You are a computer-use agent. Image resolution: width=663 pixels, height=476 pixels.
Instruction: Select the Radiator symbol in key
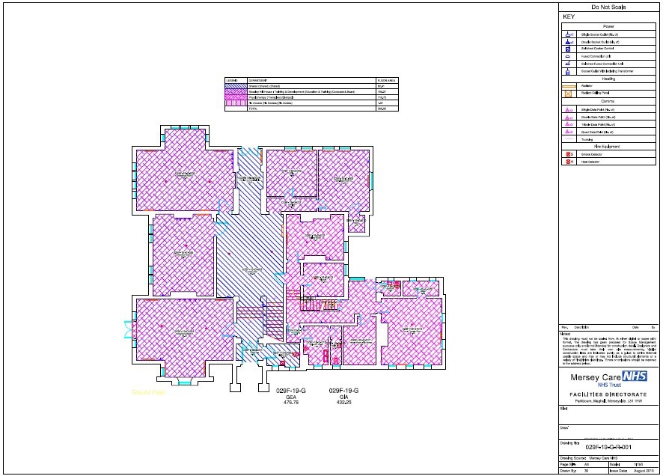[x=569, y=86]
